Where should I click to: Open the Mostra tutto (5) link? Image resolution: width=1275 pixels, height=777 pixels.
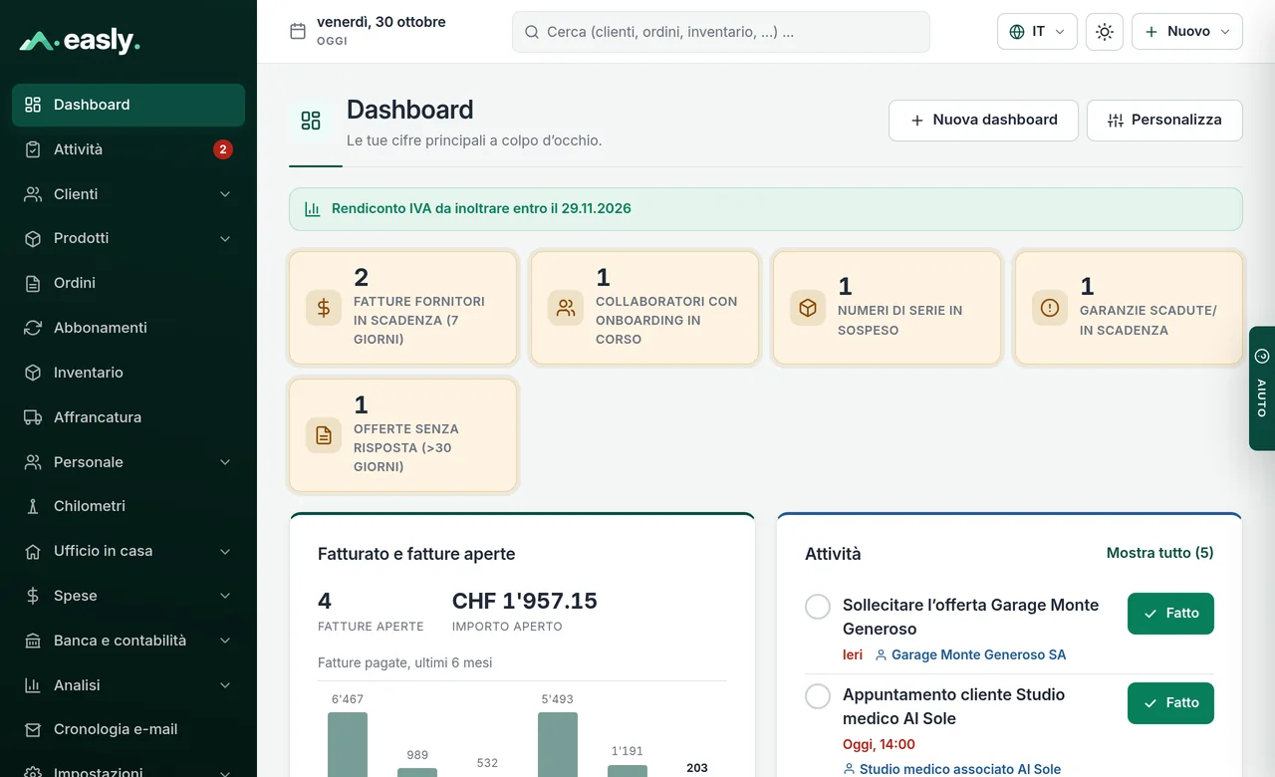pos(1159,553)
